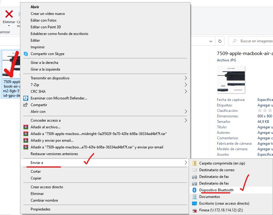This screenshot has height=215, width=273.
Task: Click the WinRAR icon for the row ending in 36334ad4bf7f.rar" with no email
Action: pyautogui.click(x=26, y=134)
